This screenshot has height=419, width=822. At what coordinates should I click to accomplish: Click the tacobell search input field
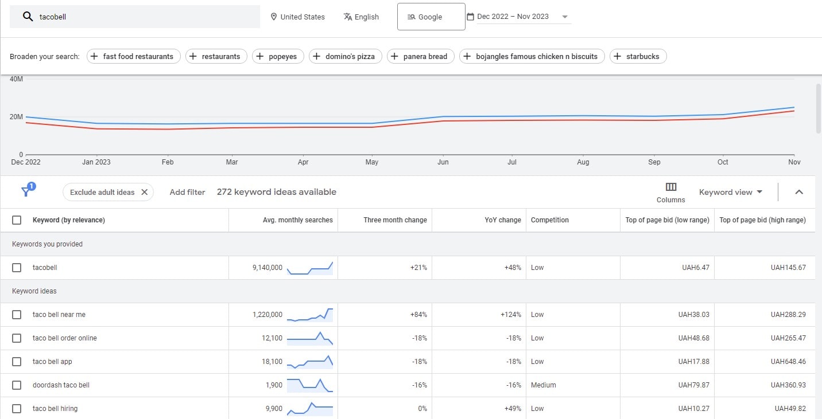coord(135,17)
